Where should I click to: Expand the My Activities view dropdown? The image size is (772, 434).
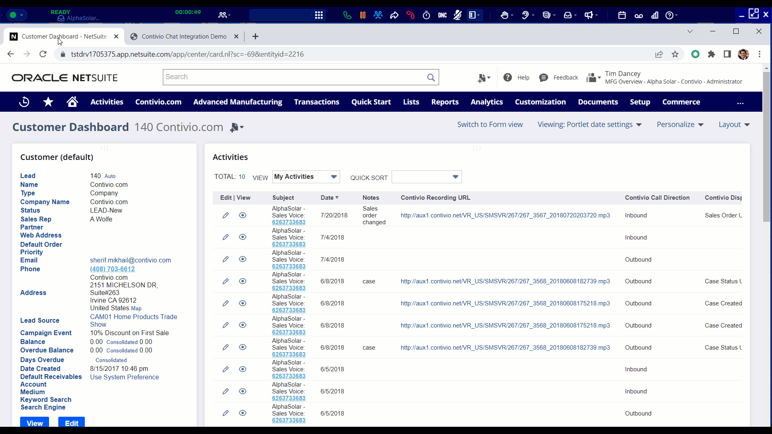(334, 177)
